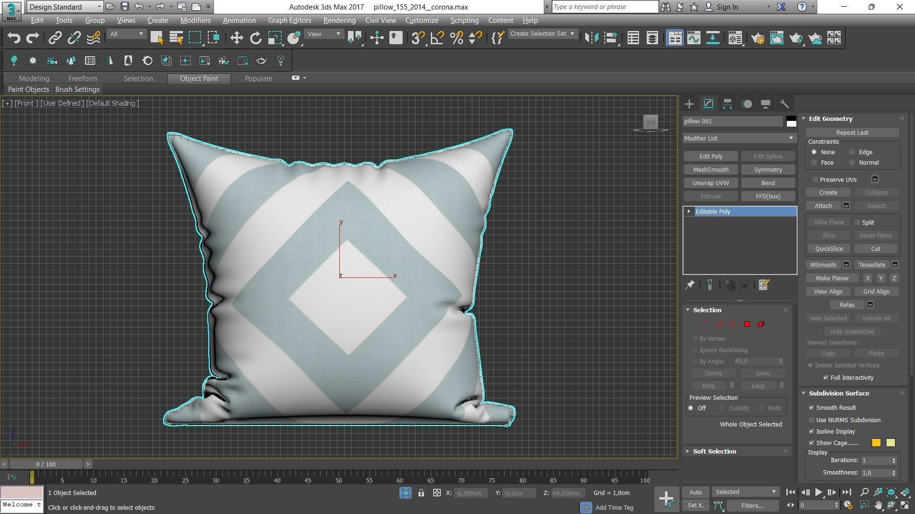Switch to the Freeform ribbon tab
This screenshot has height=514, width=915.
pos(82,79)
